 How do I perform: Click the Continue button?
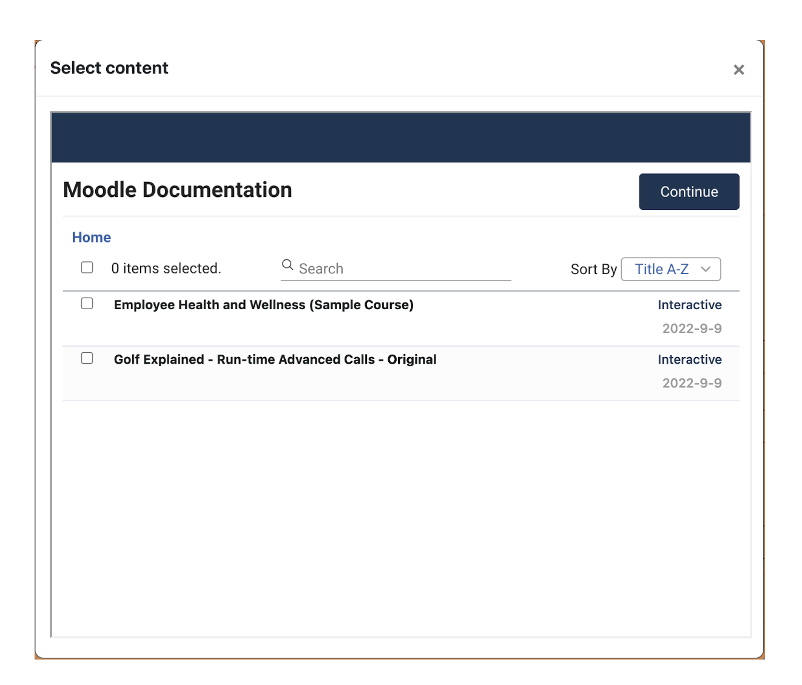coord(689,192)
